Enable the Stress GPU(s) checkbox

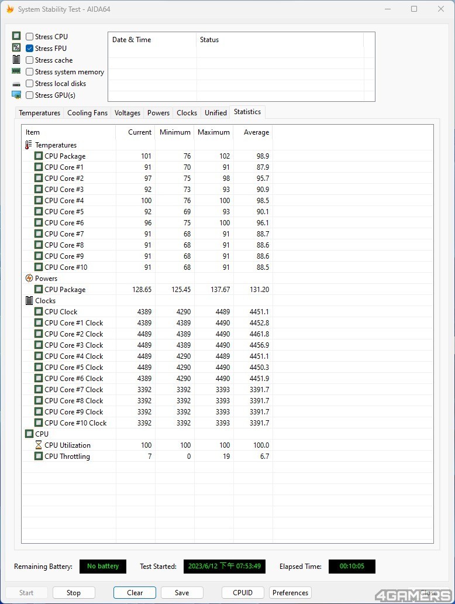29,95
